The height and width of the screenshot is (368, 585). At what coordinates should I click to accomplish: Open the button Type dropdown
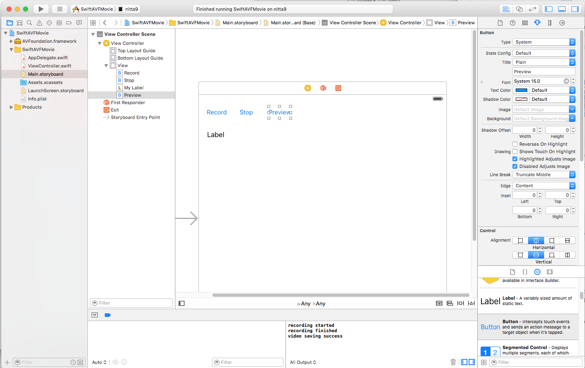tap(543, 42)
